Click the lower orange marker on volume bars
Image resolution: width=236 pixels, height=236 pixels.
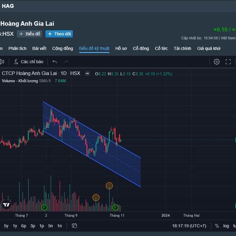tap(96, 197)
